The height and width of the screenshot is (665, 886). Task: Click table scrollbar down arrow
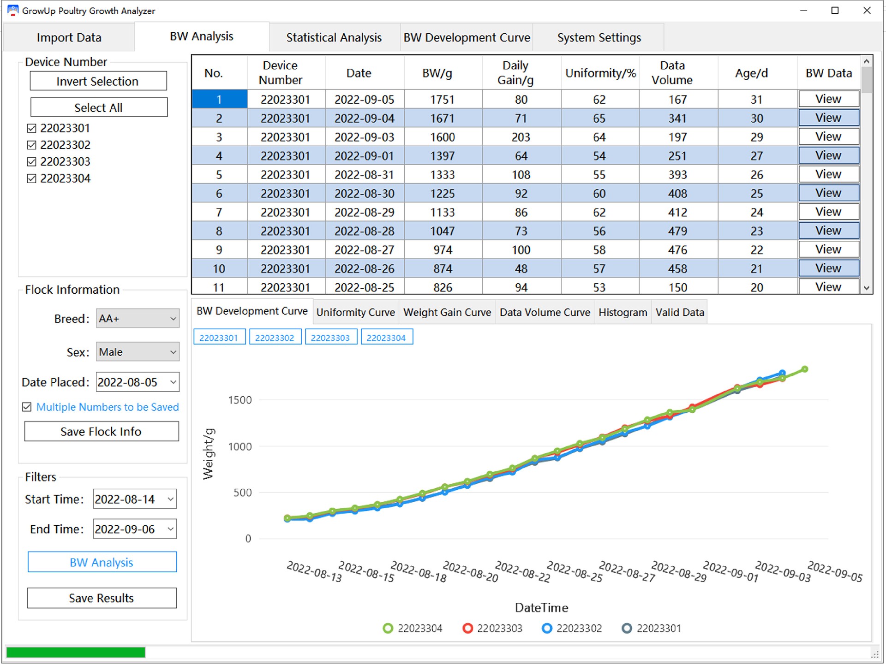(867, 288)
